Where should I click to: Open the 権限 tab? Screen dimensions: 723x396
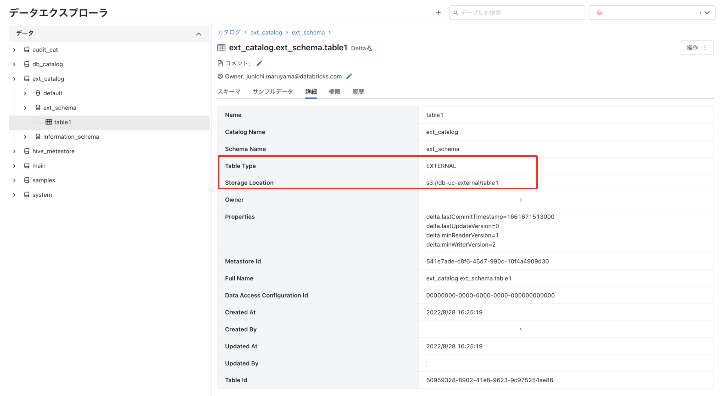click(334, 92)
